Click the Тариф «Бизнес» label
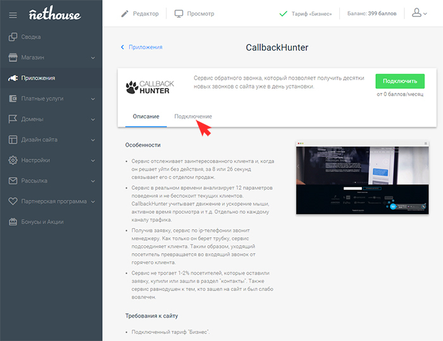 tap(311, 14)
